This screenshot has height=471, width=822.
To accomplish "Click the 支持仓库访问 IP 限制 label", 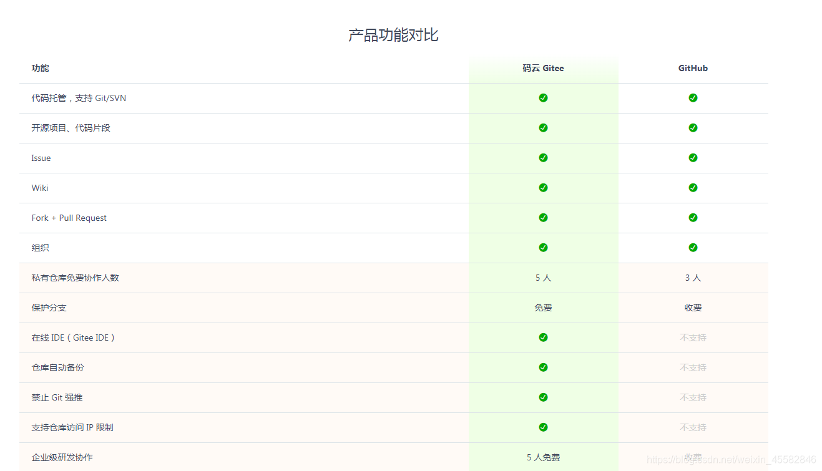I will coord(72,427).
